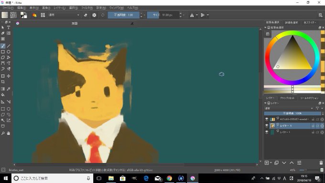The height and width of the screenshot is (183, 325).
Task: Click the brush opacity slider
Action: [x=123, y=15]
